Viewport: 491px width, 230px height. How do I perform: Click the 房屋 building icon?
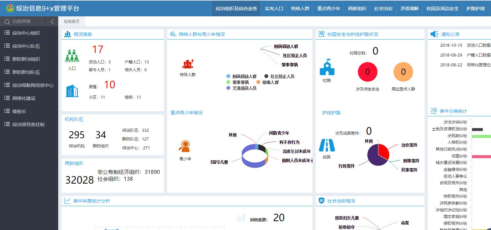(73, 90)
